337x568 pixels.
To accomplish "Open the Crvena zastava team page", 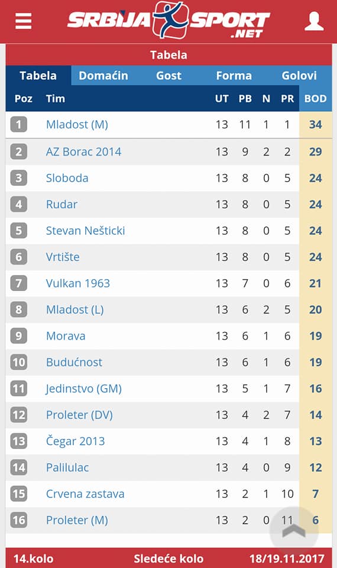I will (85, 493).
